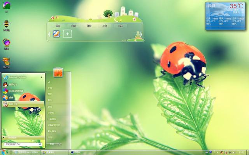Image resolution: width=249 pixels, height=155 pixels.
Task: Click the taskbar clock showing 15:22
Action: pos(241,152)
